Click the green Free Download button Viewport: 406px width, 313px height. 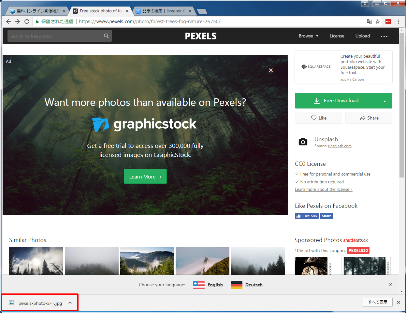(336, 101)
